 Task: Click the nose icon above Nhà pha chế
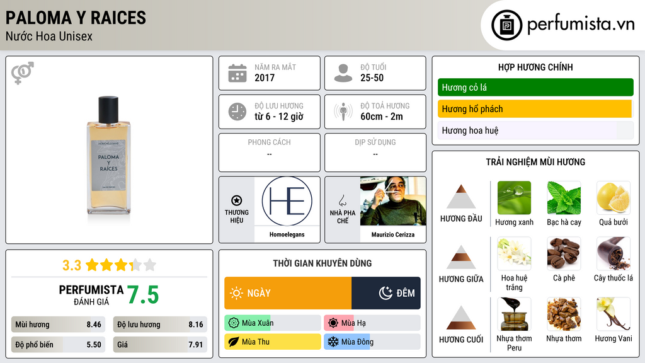click(342, 201)
